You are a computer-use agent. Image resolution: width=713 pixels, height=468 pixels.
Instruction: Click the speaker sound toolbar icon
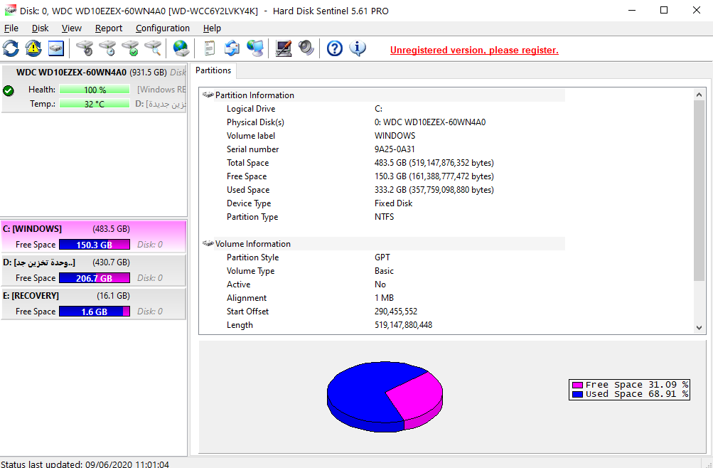coord(306,48)
